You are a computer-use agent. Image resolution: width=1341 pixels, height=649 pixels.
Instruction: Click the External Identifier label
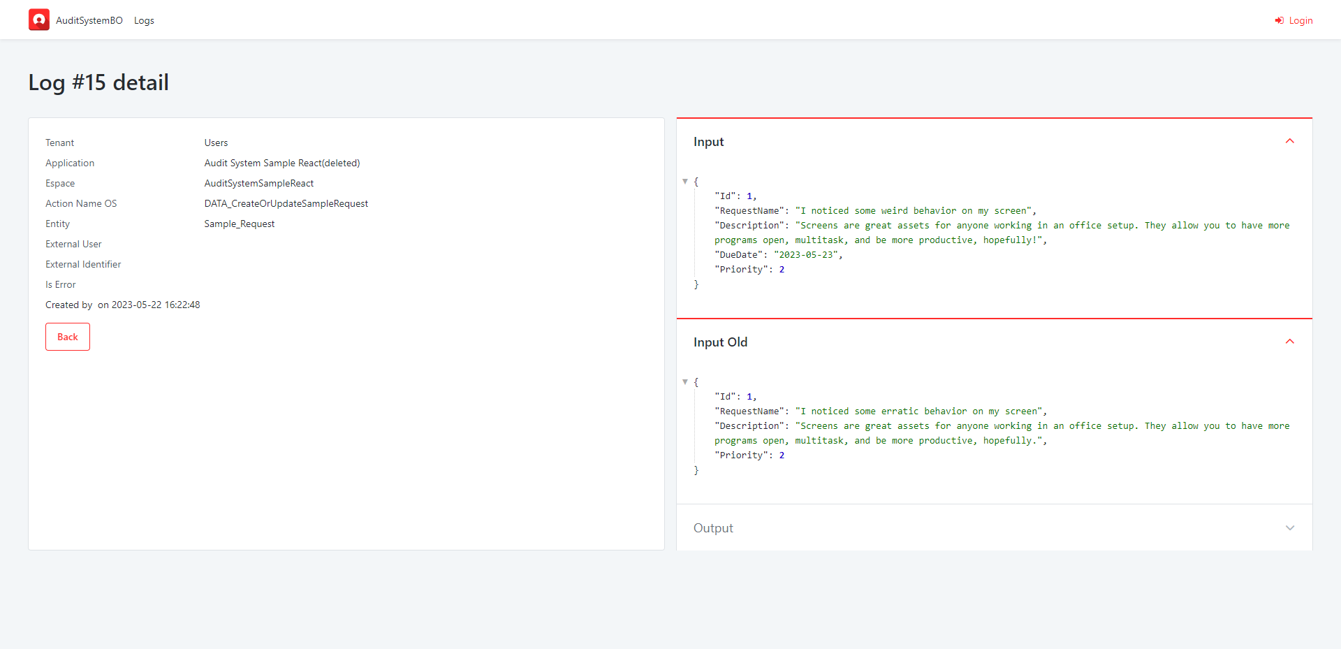pos(83,264)
